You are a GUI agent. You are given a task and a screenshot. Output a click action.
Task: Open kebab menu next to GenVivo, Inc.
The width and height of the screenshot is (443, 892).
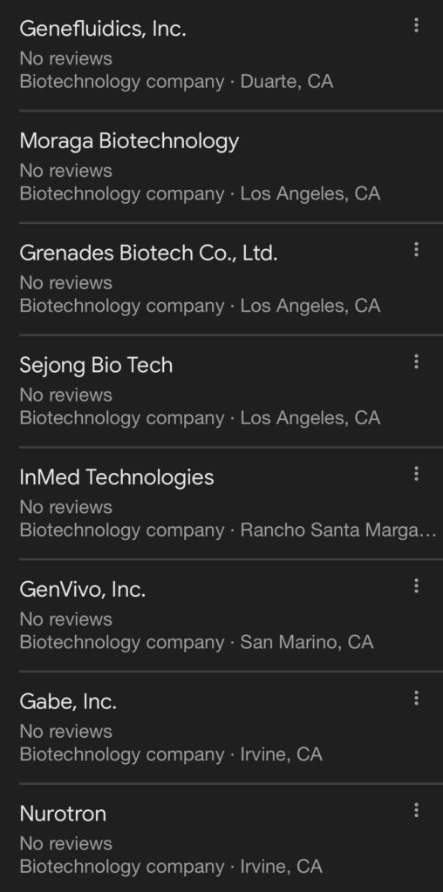[416, 585]
